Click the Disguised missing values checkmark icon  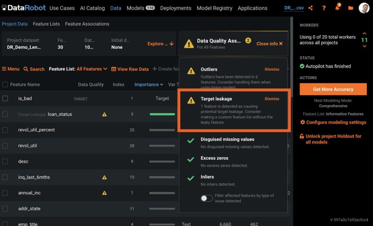191,141
